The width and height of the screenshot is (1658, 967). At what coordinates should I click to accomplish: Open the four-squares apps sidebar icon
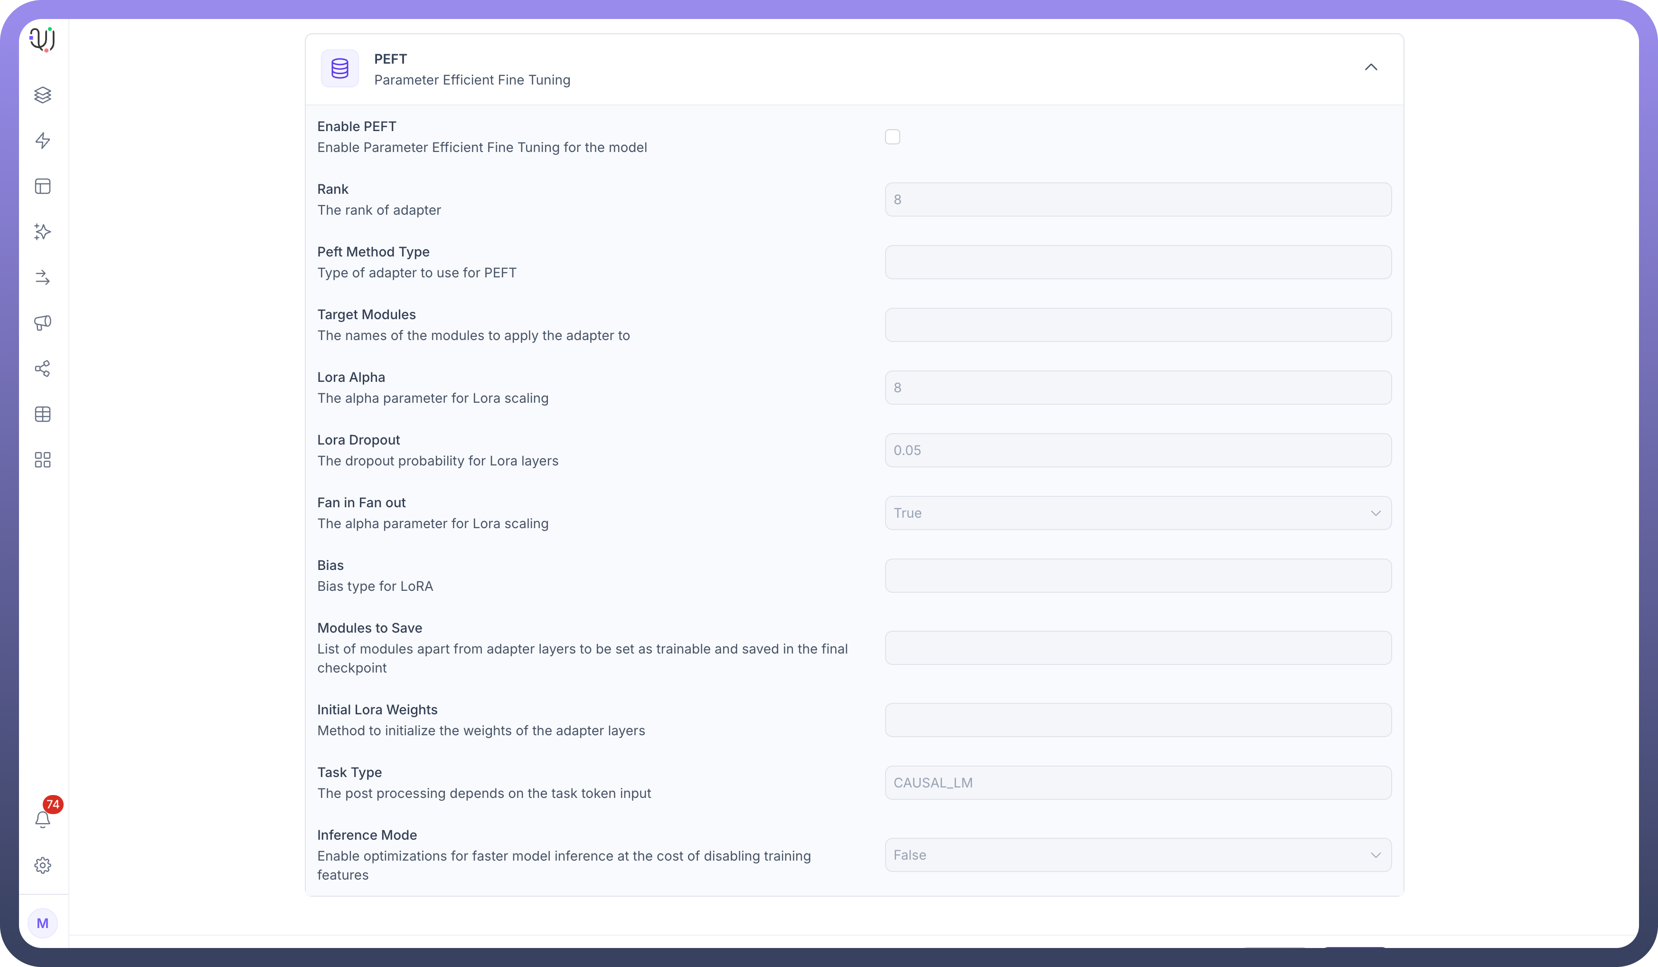tap(43, 459)
